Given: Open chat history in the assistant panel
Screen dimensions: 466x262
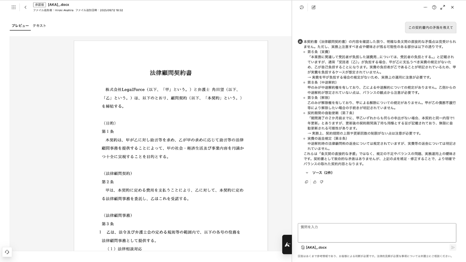Looking at the screenshot, I should pos(302,7).
